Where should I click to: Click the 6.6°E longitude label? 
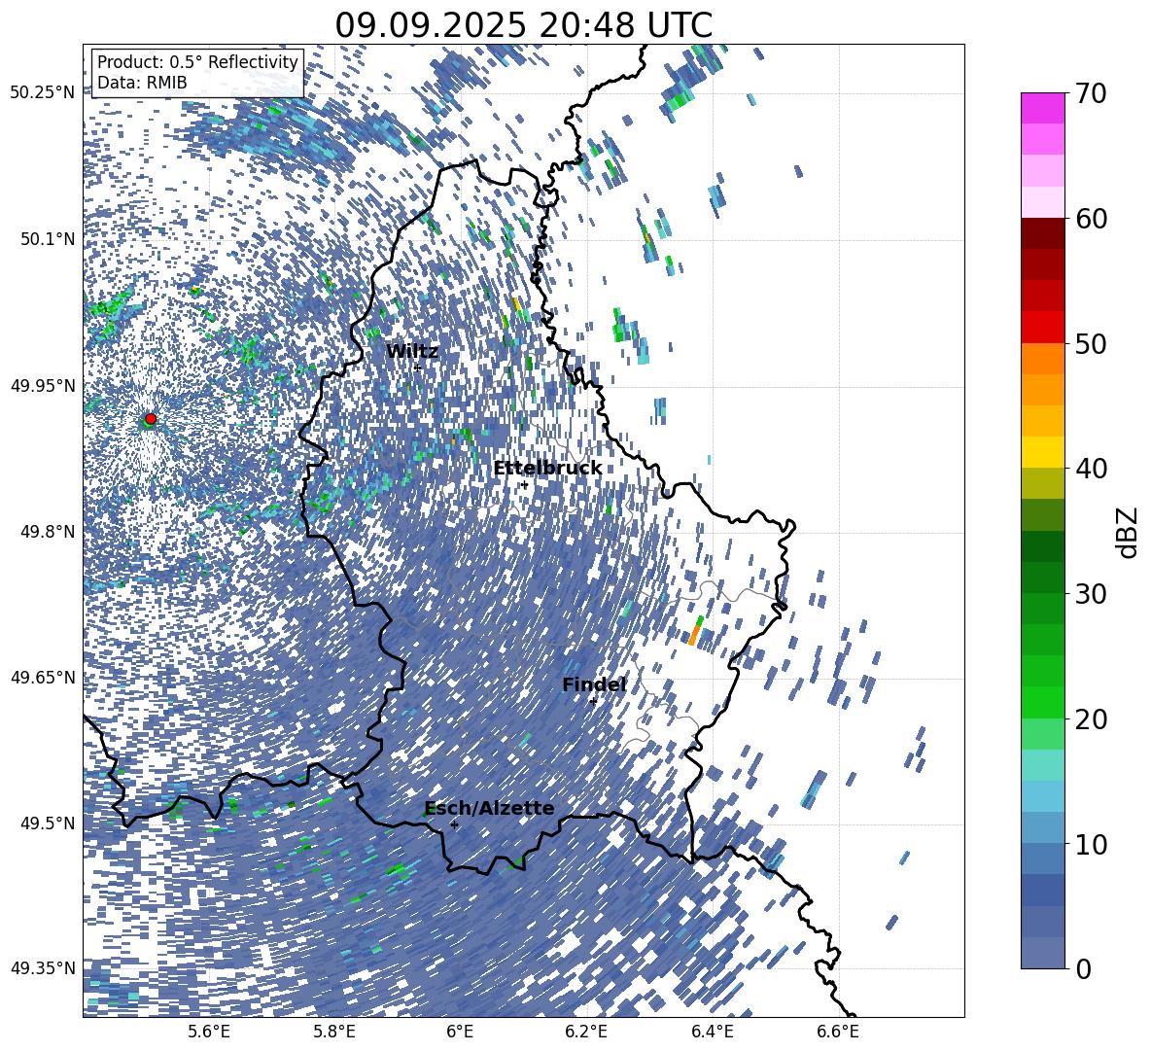pos(838,1032)
